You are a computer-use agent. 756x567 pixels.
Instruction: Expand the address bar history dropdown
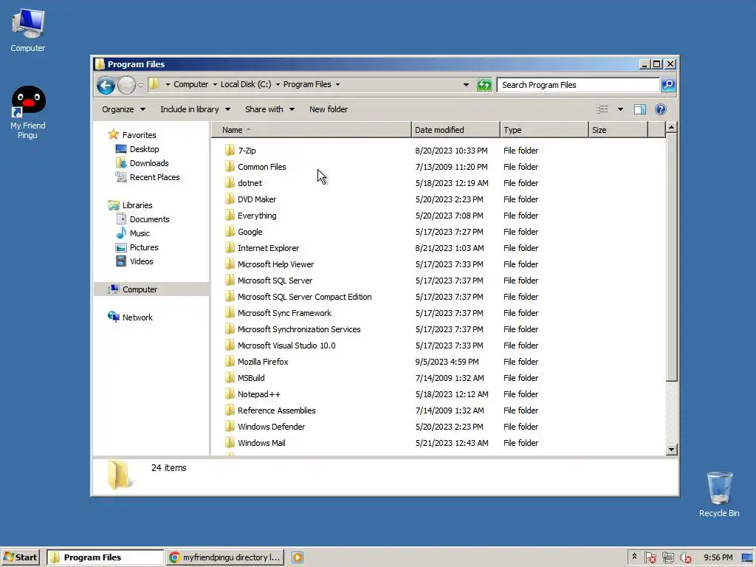(466, 85)
